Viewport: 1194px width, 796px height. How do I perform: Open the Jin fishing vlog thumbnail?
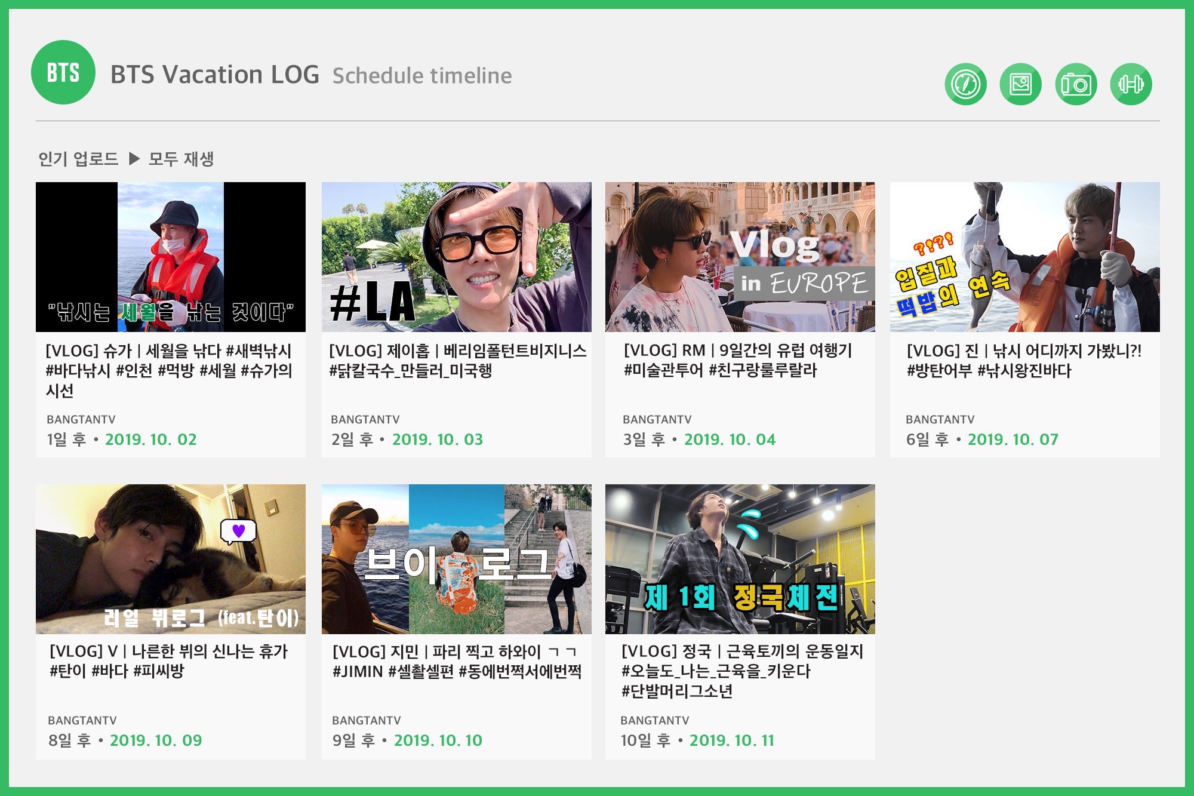tap(1024, 257)
